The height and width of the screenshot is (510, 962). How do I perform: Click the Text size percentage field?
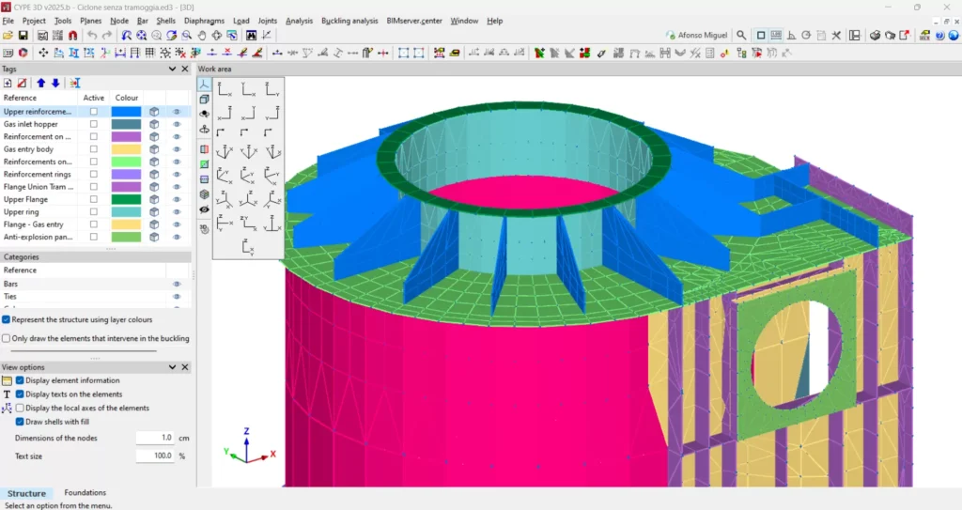coord(155,456)
